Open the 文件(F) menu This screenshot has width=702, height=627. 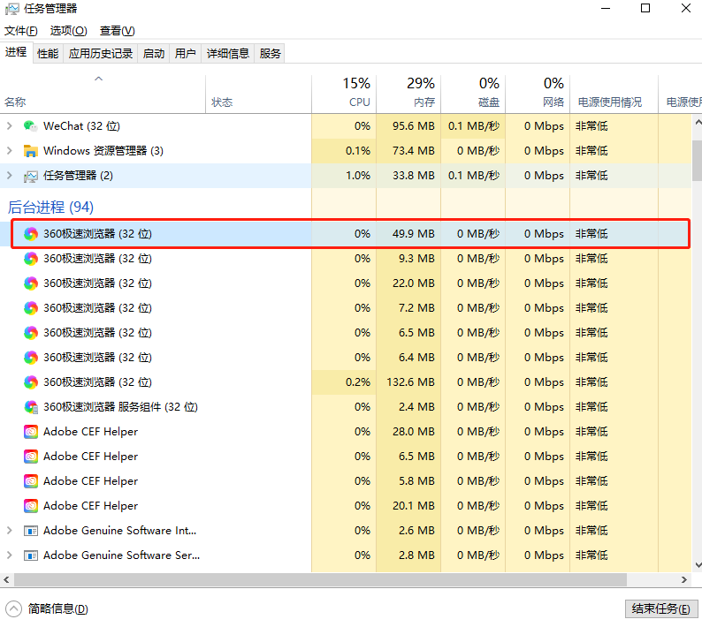20,31
